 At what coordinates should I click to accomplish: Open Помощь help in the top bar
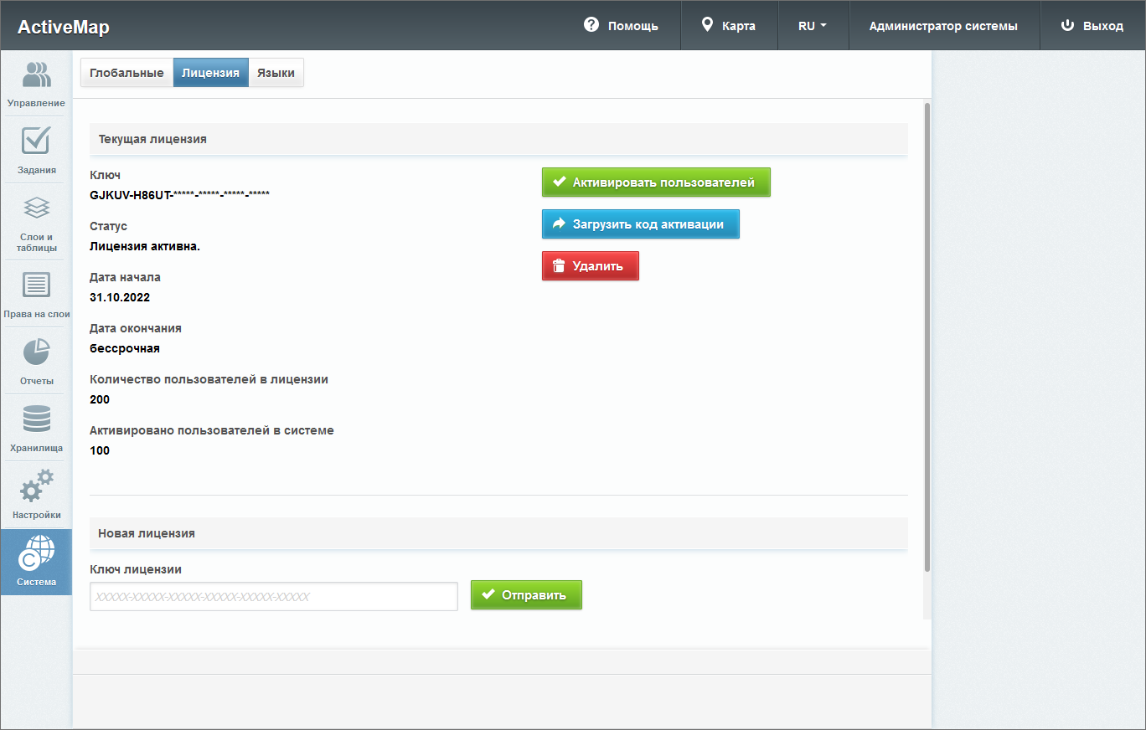pyautogui.click(x=621, y=26)
